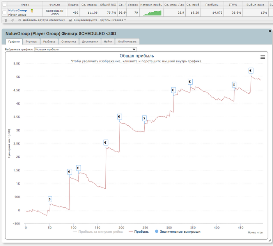Viewport: 273px width, 246px height.
Task: Click the $9.28 average profit cell
Action: point(193,12)
